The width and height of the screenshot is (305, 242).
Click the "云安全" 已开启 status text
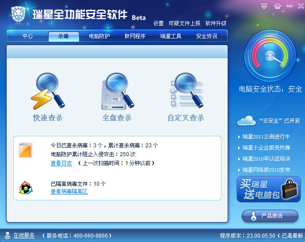pyautogui.click(x=280, y=121)
